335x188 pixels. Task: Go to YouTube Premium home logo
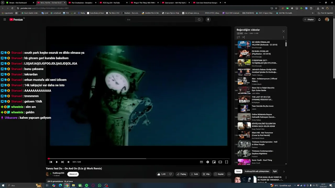tap(16, 20)
